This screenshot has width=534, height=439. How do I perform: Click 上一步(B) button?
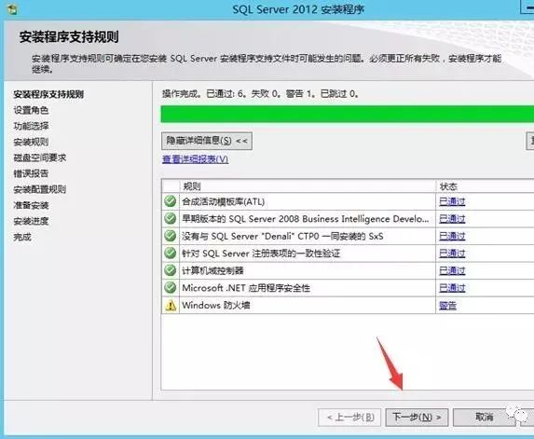click(350, 418)
